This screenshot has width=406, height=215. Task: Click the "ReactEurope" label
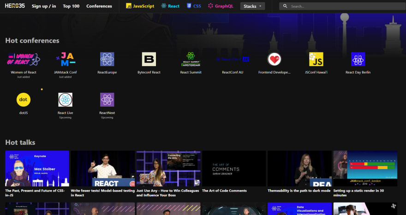click(107, 73)
